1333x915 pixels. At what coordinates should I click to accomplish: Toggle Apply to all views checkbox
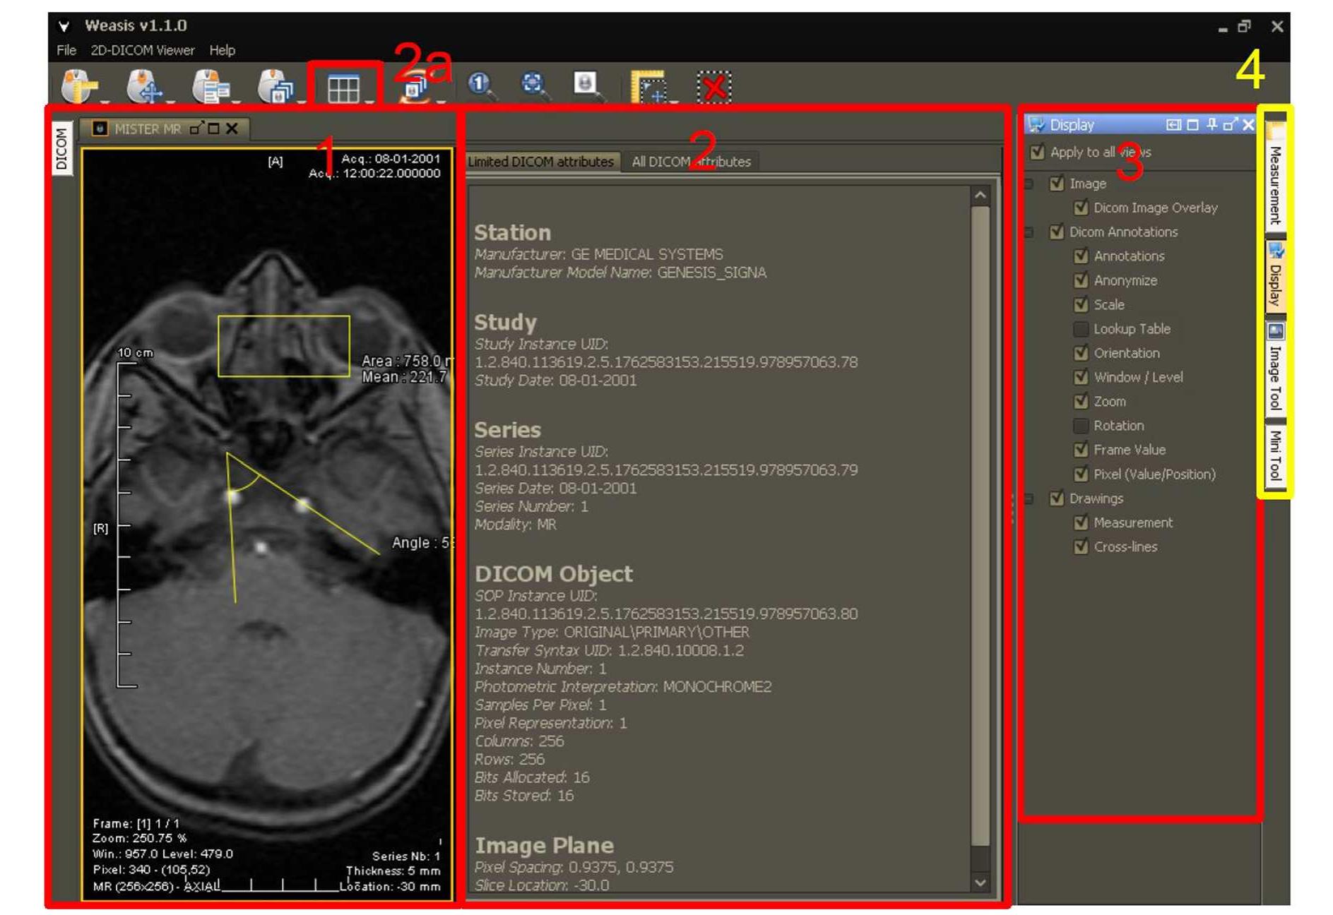(1037, 152)
